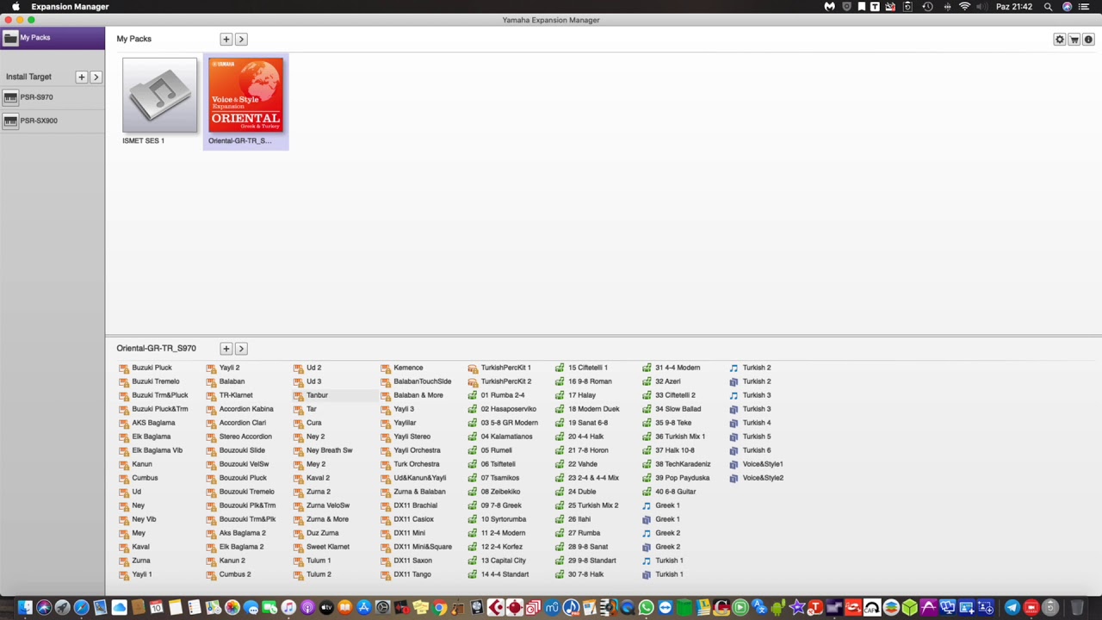The height and width of the screenshot is (620, 1102).
Task: Add a new Install Target with the plus button
Action: pos(82,77)
